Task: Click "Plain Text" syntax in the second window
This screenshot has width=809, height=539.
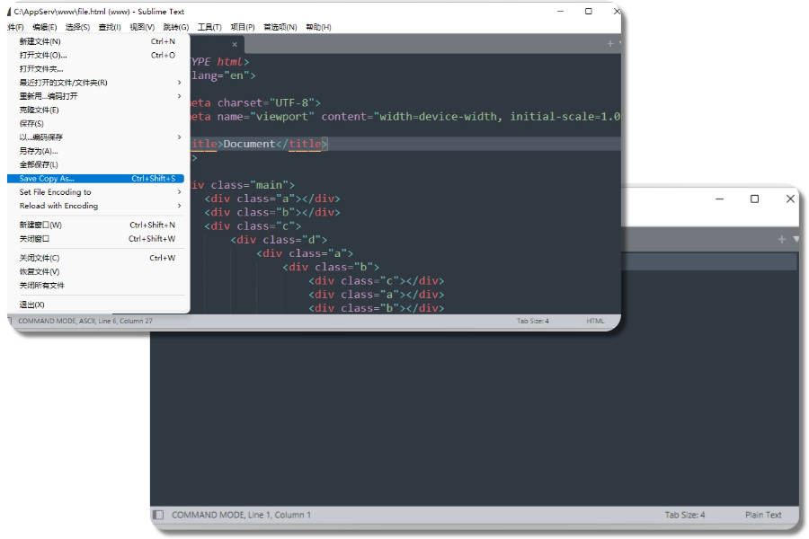Action: (x=763, y=515)
